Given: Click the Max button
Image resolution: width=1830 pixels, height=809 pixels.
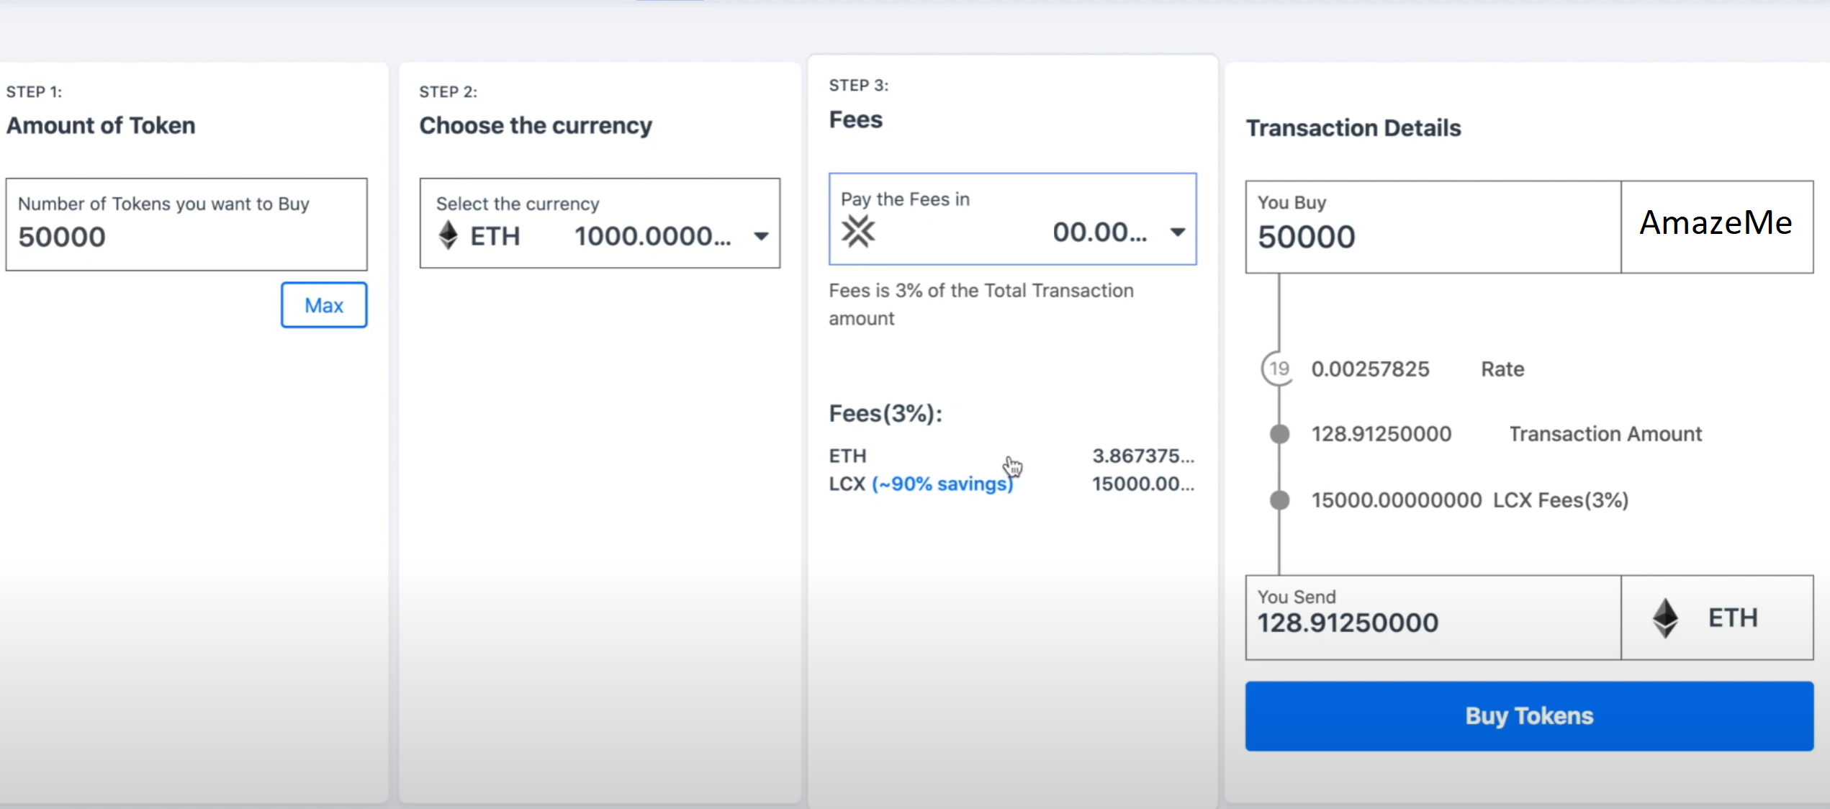Looking at the screenshot, I should (x=324, y=305).
